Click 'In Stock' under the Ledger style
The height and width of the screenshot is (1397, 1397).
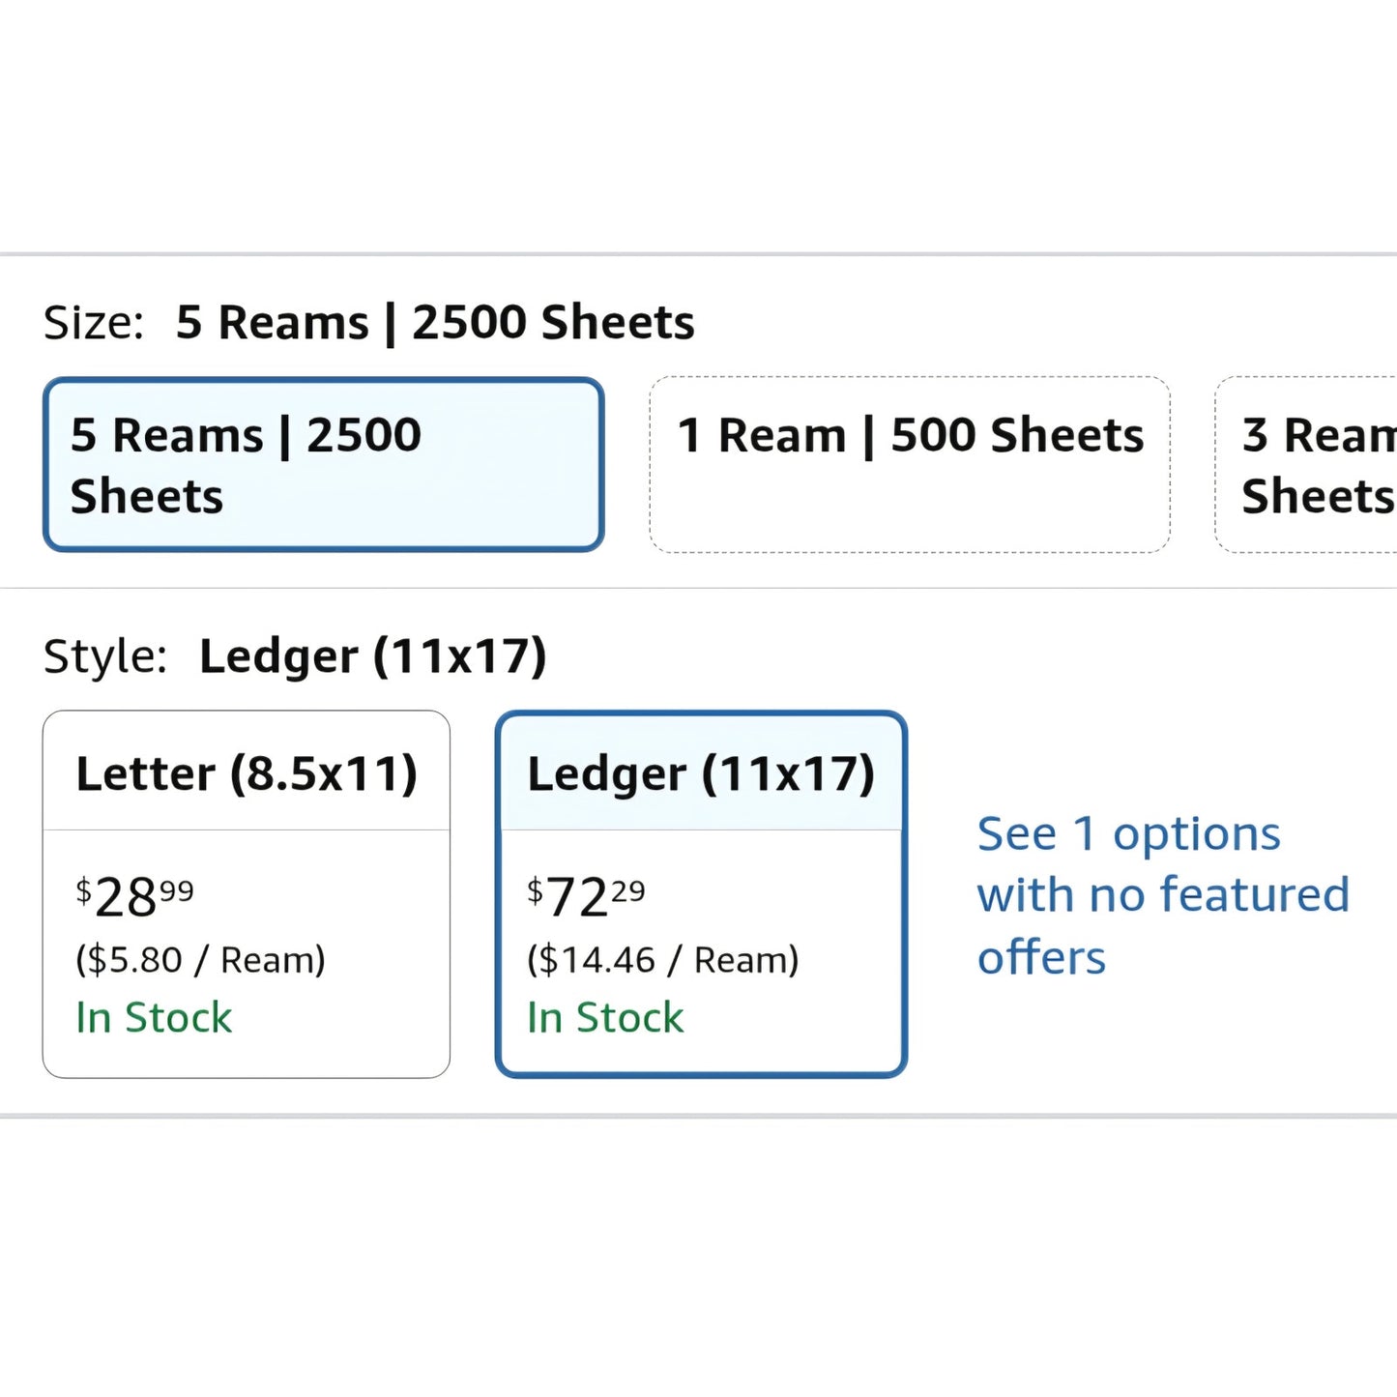coord(605,1018)
